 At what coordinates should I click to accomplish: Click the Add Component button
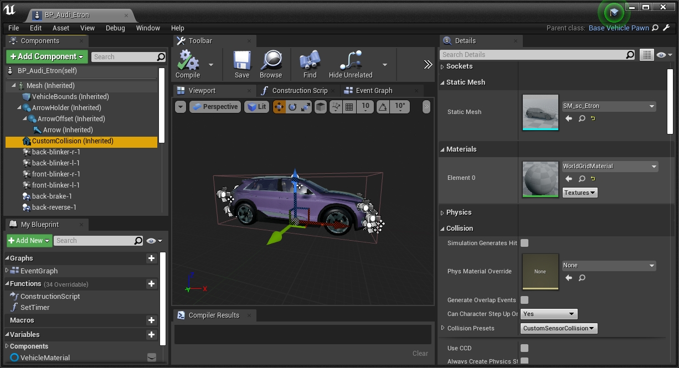47,56
